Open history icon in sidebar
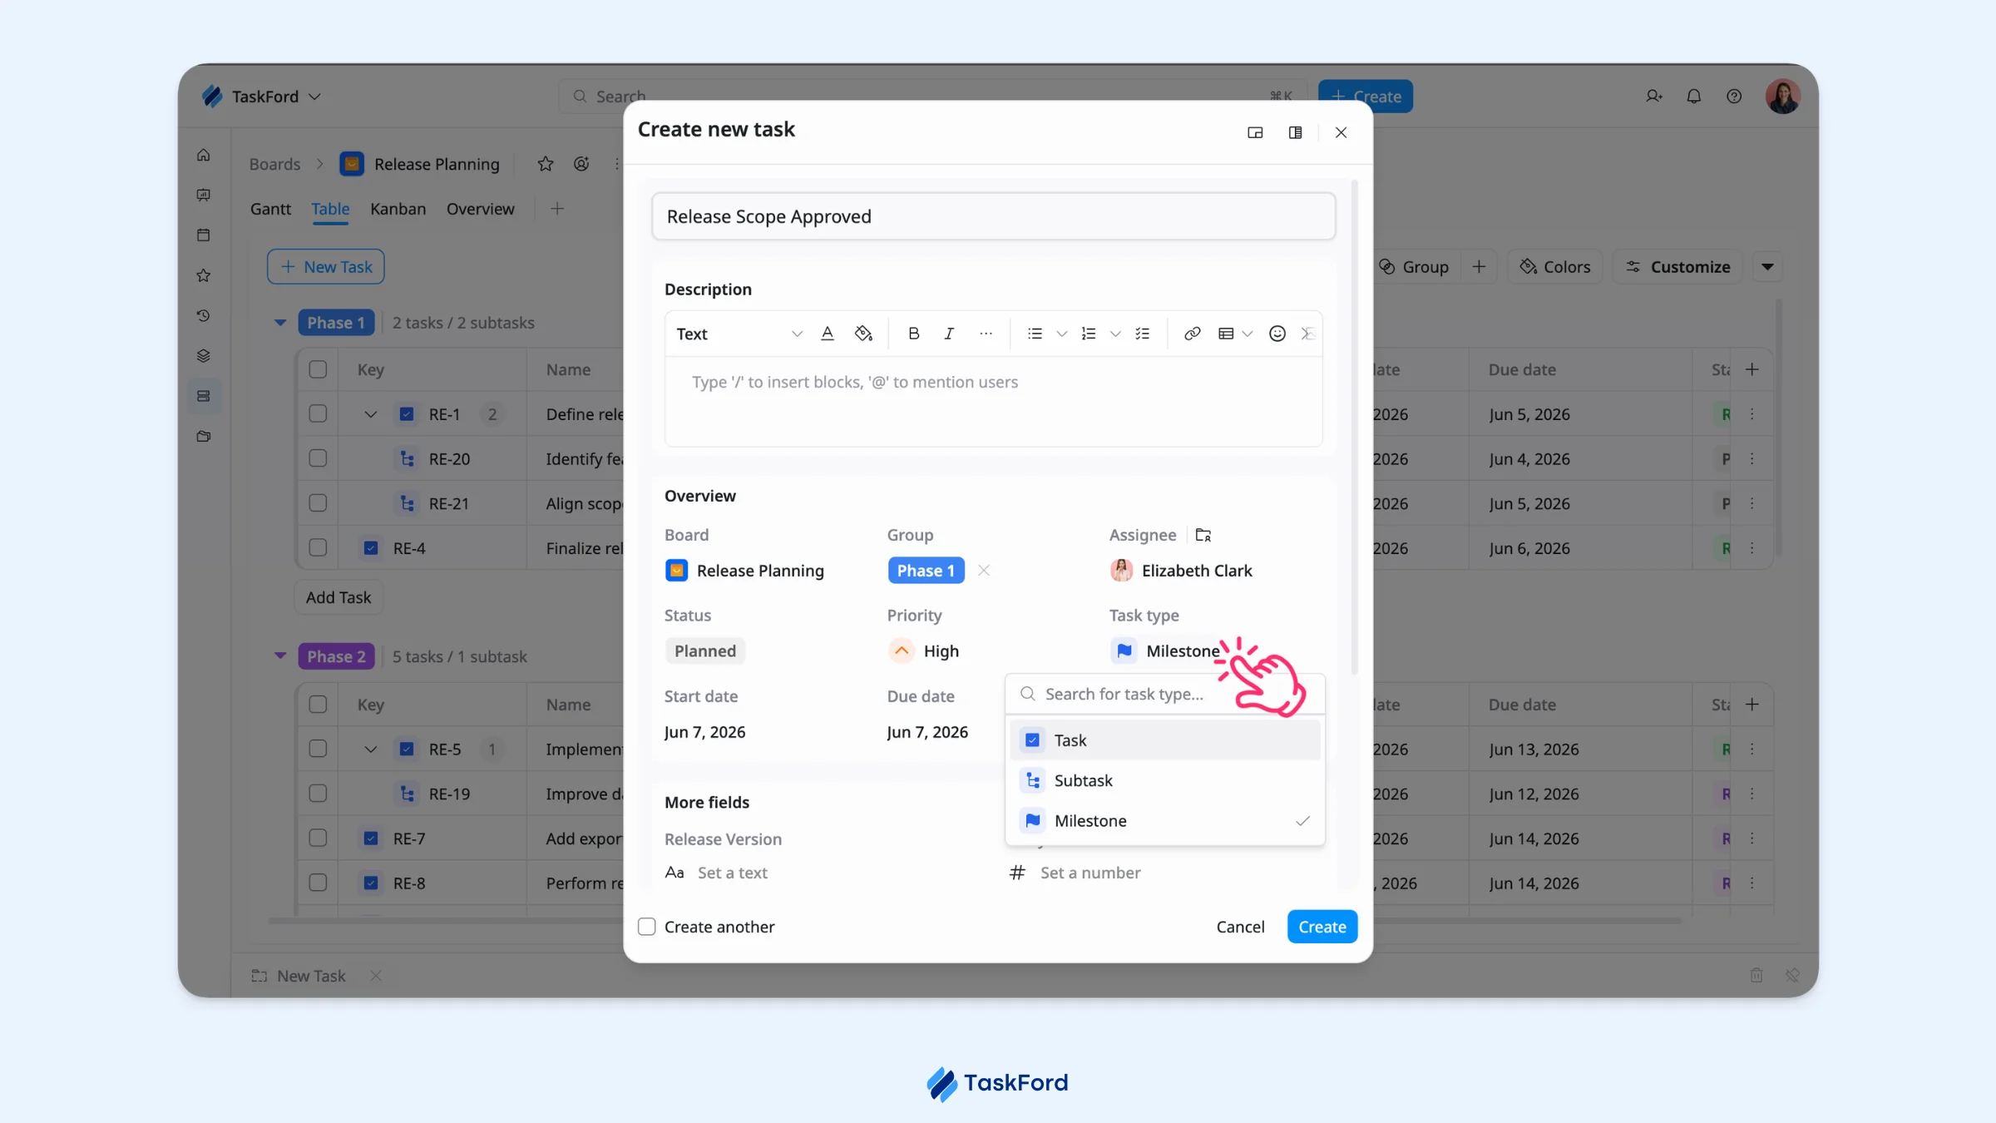The height and width of the screenshot is (1123, 1996). tap(204, 316)
